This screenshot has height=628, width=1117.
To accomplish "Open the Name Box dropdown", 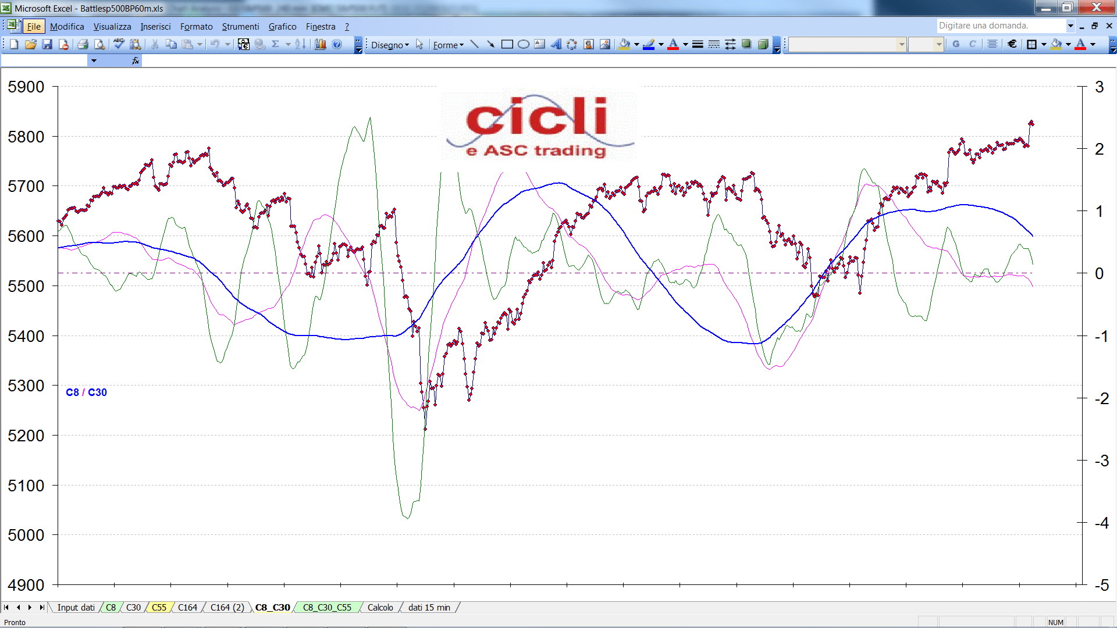I will 94,60.
